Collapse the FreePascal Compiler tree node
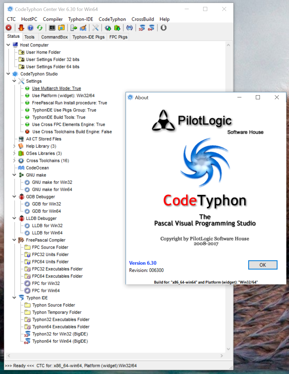The width and height of the screenshot is (289, 374). 14,240
